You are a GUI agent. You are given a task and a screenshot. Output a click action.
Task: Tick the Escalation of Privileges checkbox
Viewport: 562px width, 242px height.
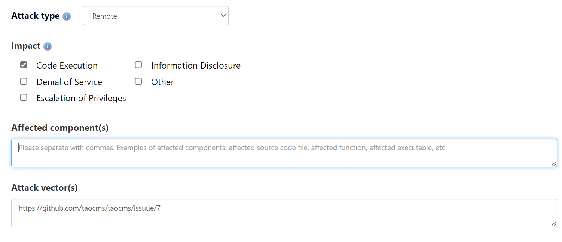pyautogui.click(x=24, y=98)
